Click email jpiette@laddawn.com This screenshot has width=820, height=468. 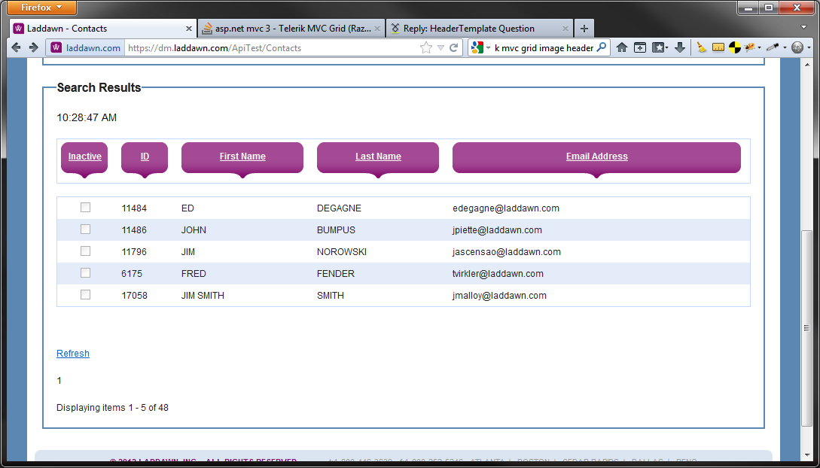pos(497,230)
